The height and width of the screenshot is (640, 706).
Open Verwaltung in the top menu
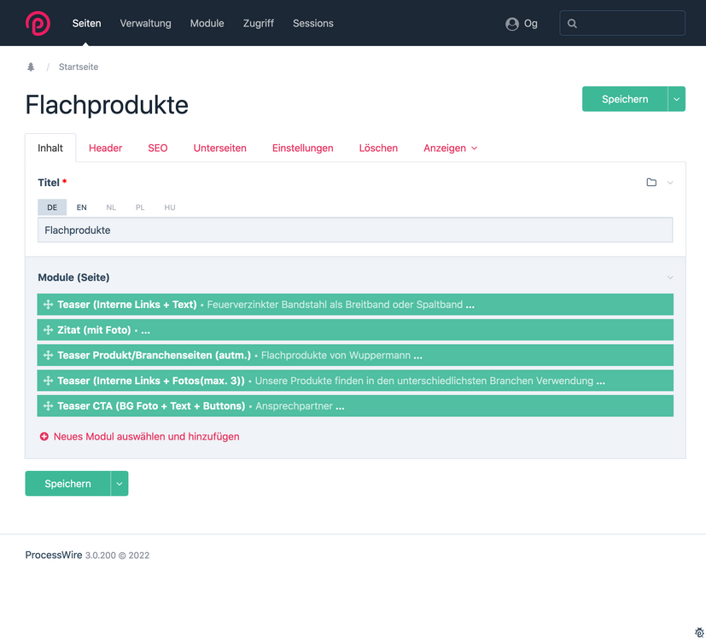[x=145, y=23]
